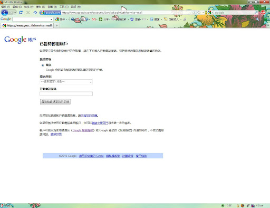
Task: Click the Google Toolbar search field
Action: coord(31,19)
